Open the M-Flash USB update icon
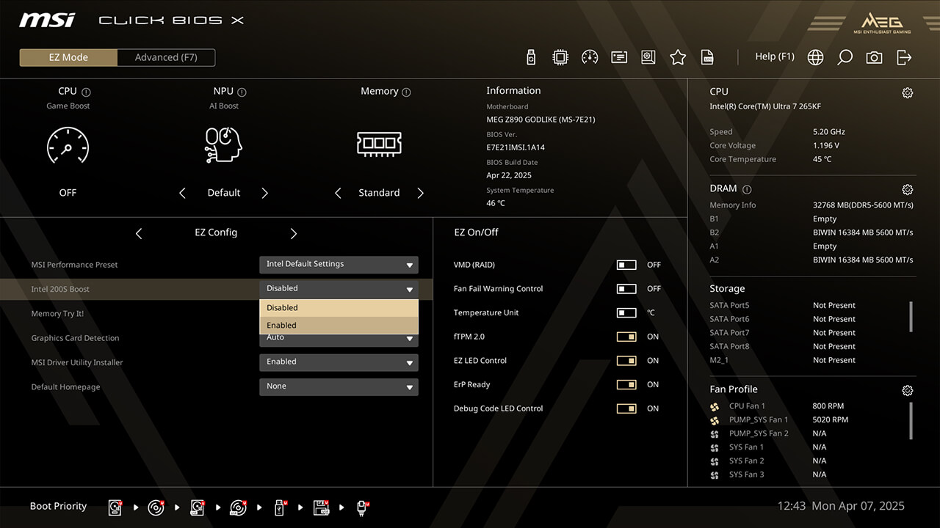Screen dimensions: 940x528 click(532, 57)
